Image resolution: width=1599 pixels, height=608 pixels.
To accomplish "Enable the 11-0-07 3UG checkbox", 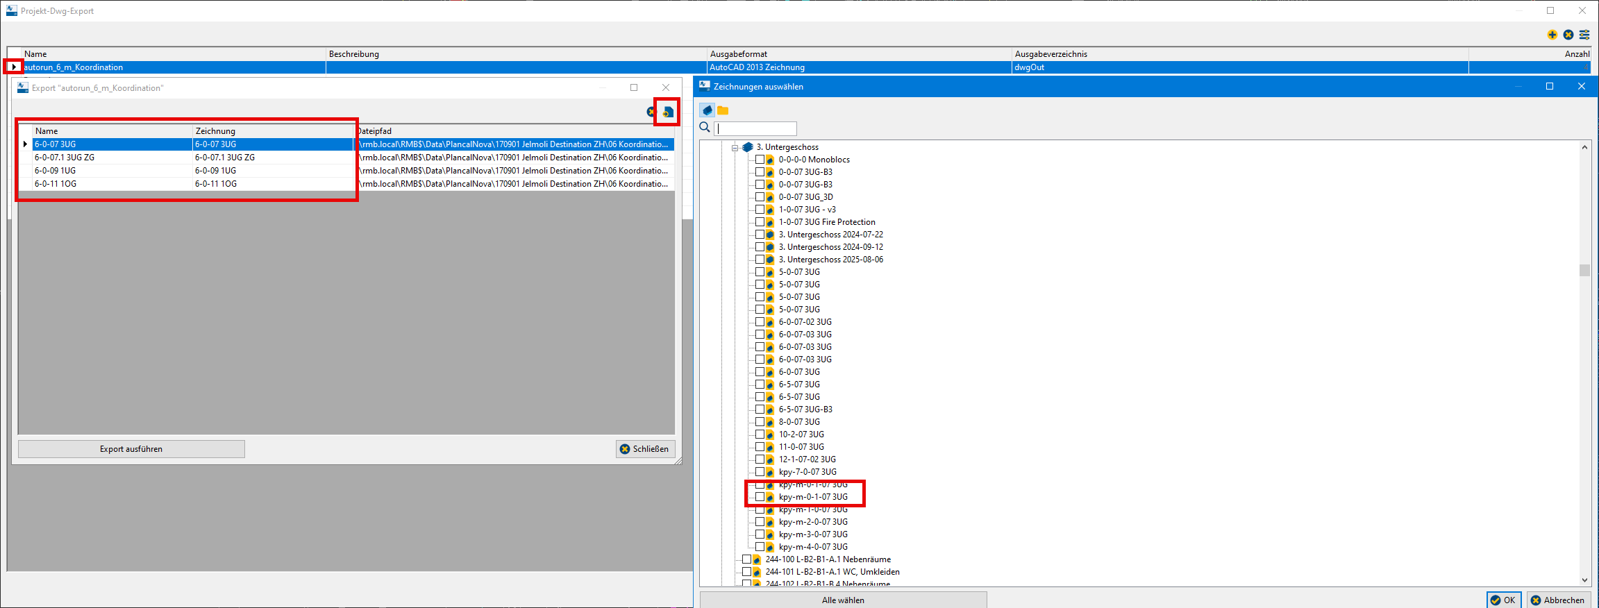I will [760, 447].
